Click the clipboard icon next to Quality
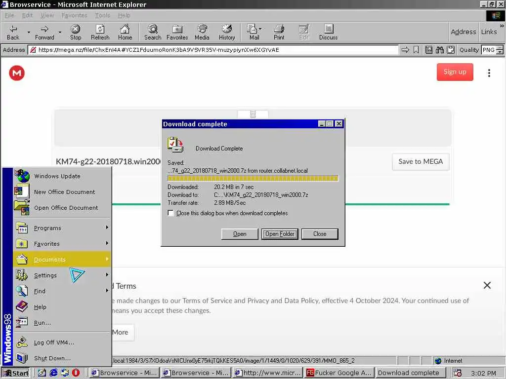 [x=451, y=50]
